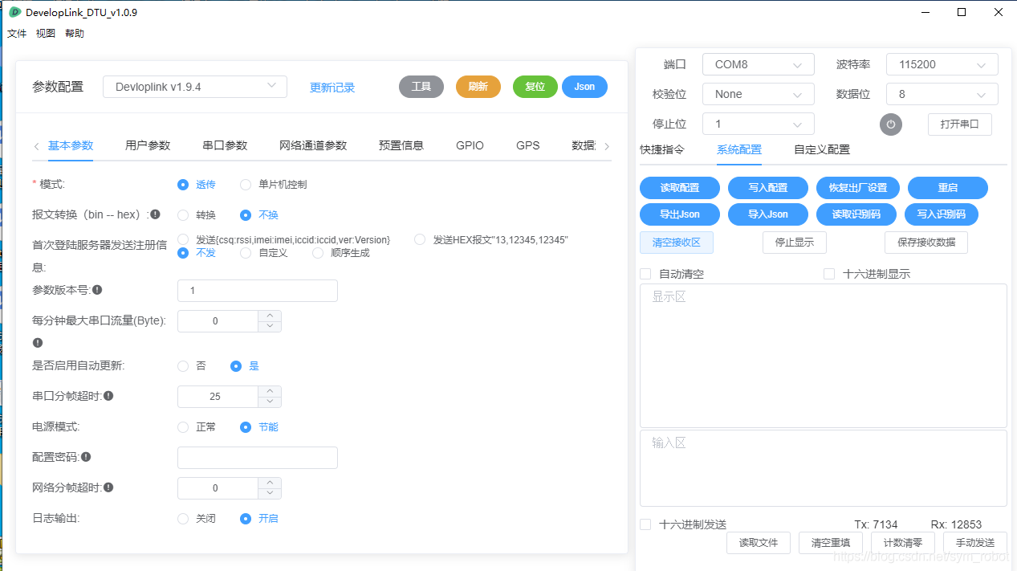Click inside the 输入区 text area
1017x571 pixels.
click(823, 467)
